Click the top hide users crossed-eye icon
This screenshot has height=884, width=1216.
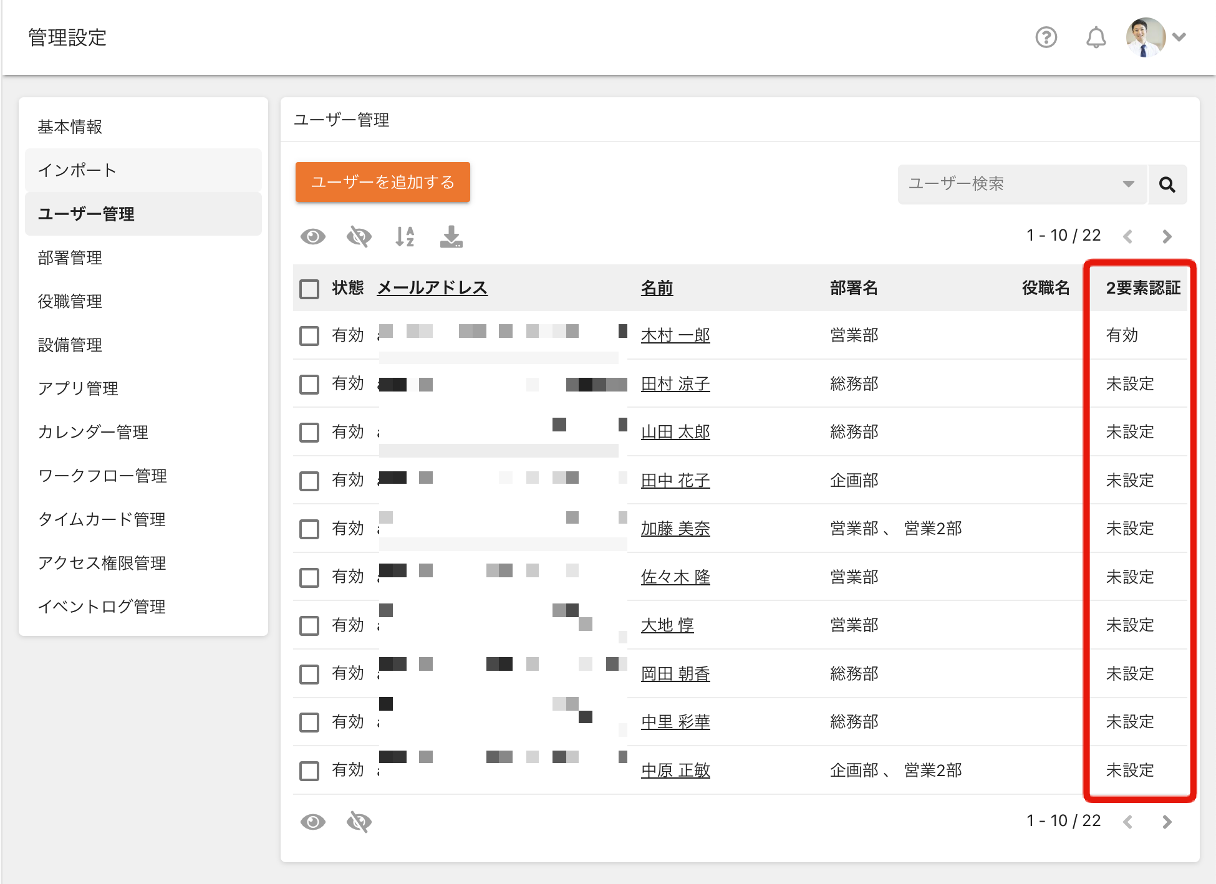[x=359, y=237]
